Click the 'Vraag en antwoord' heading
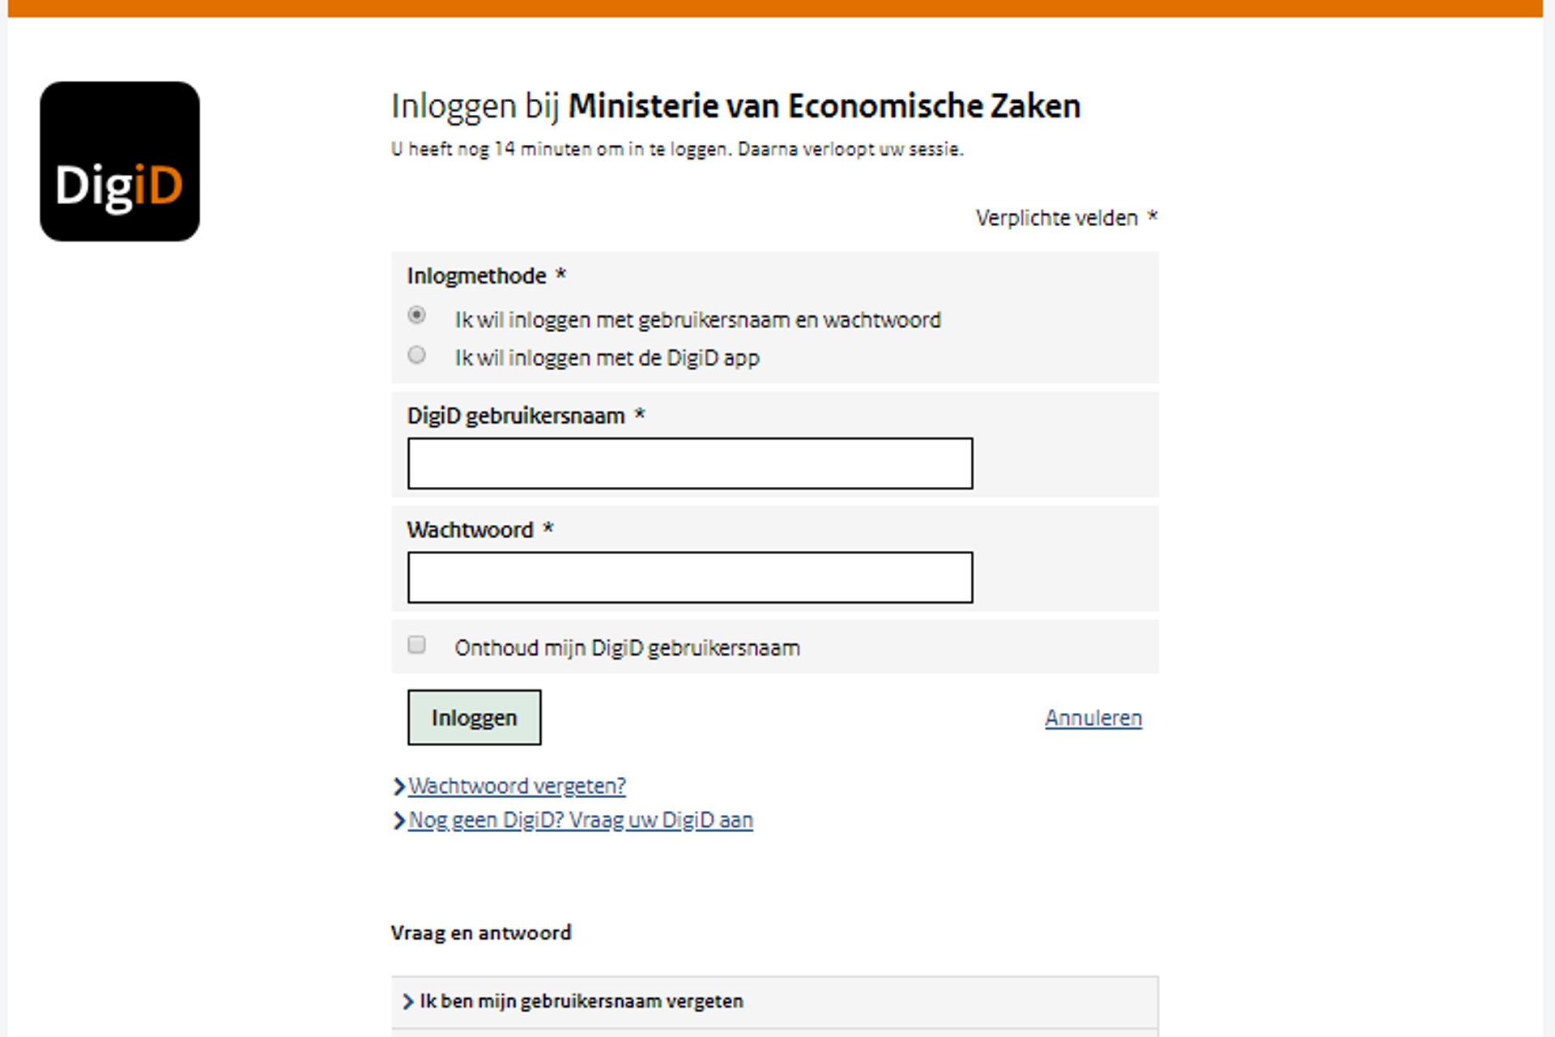The image size is (1555, 1037). coord(481,933)
